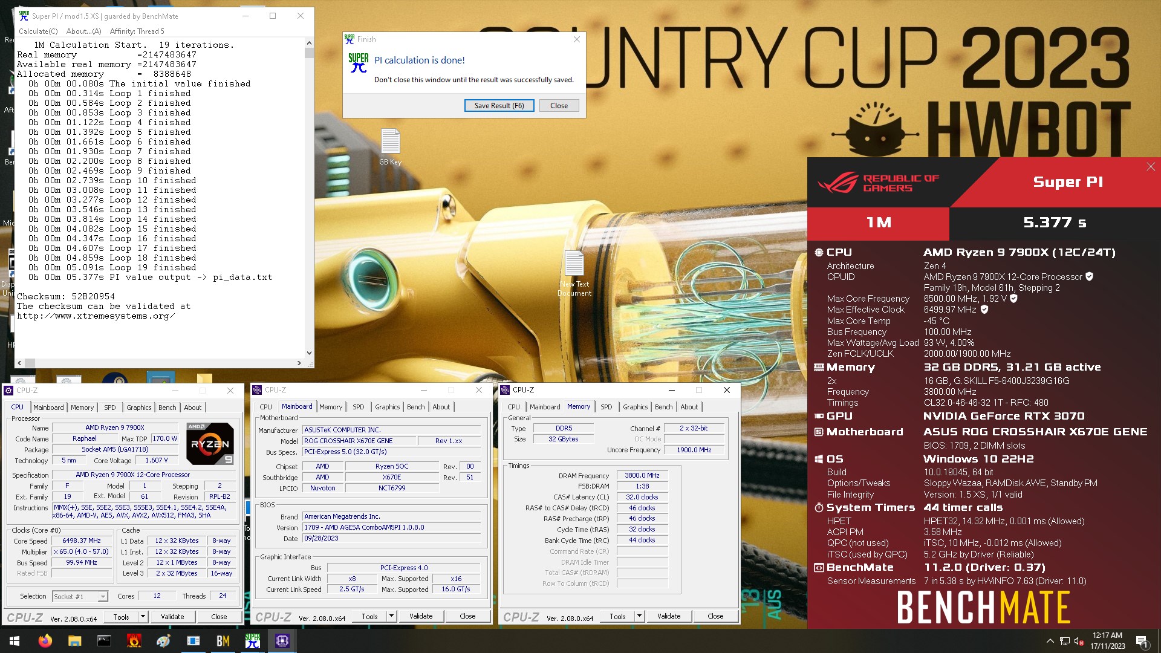This screenshot has width=1161, height=653.
Task: Open Firefox from the taskbar
Action: (45, 641)
